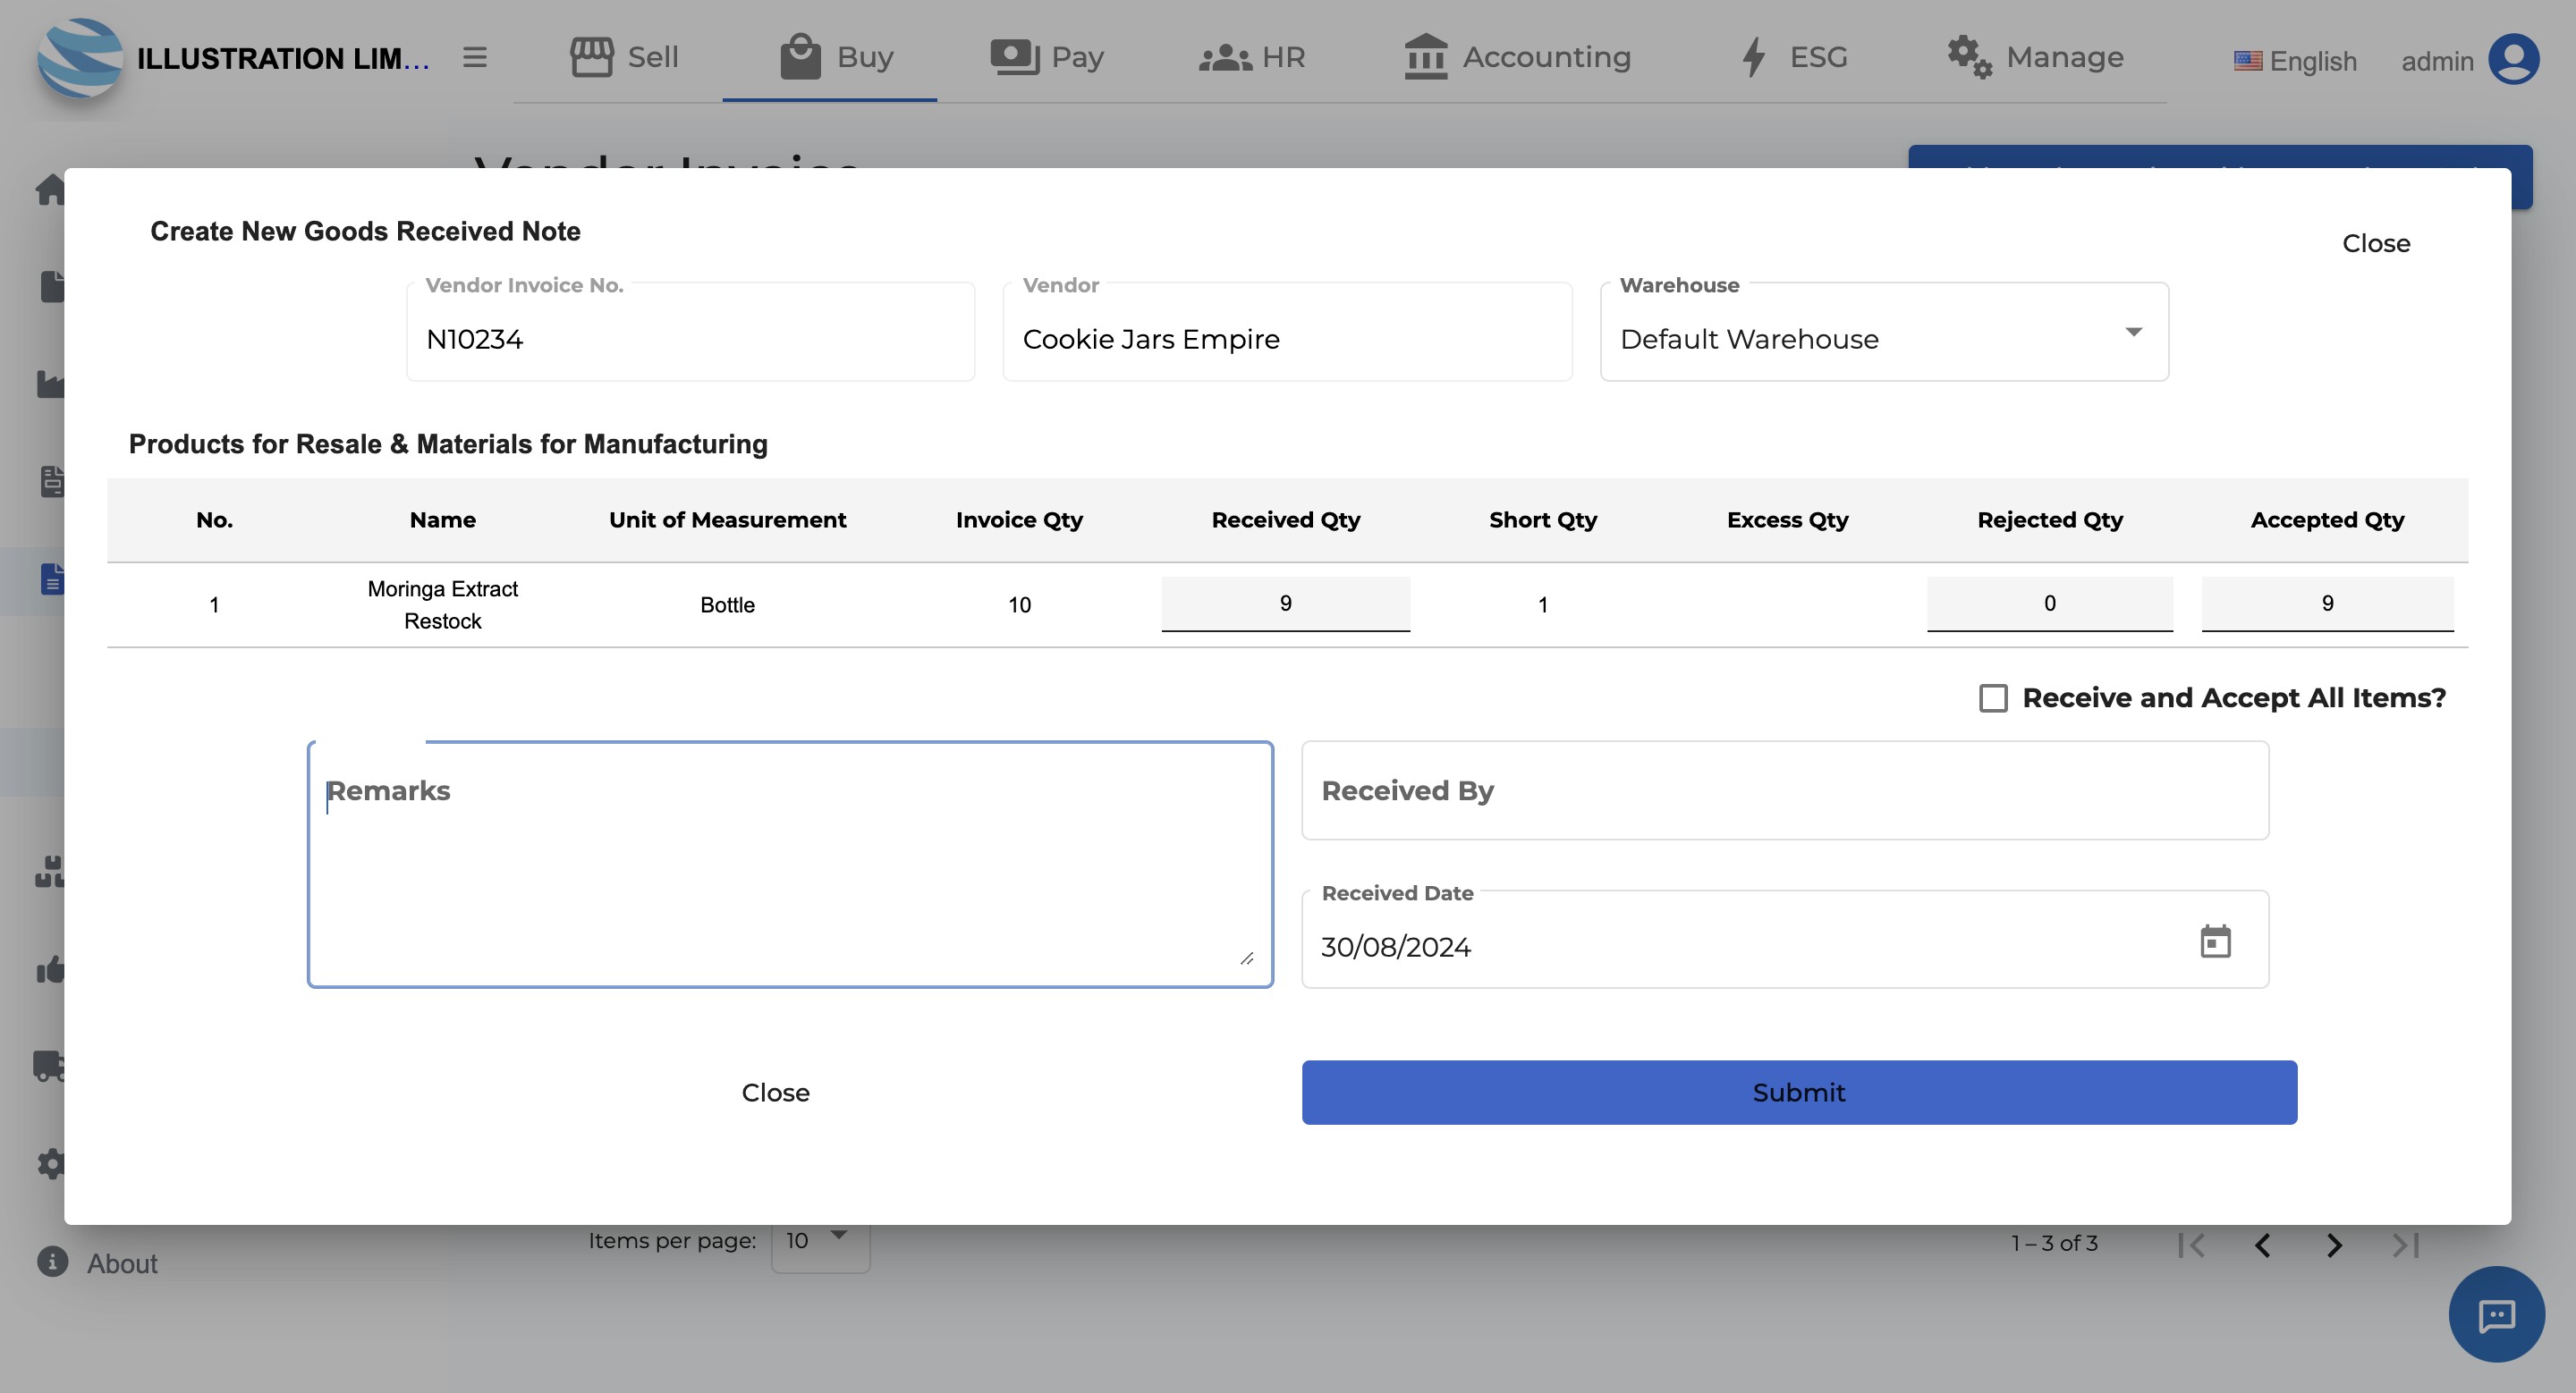Edit the Rejected Qty field
Image resolution: width=2576 pixels, height=1393 pixels.
[2050, 604]
